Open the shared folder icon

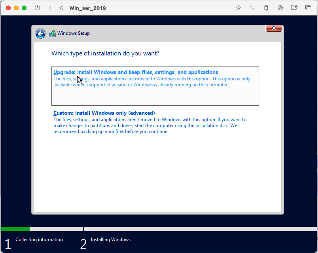pos(294,8)
